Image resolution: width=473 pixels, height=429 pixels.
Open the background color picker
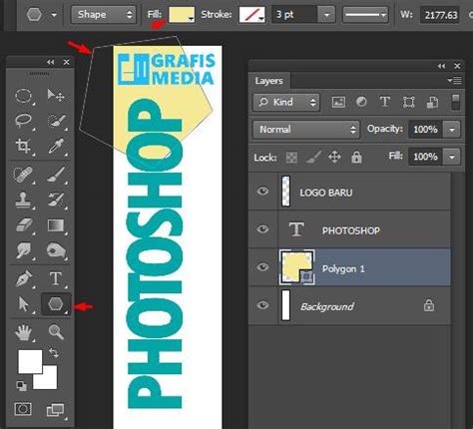tap(50, 381)
